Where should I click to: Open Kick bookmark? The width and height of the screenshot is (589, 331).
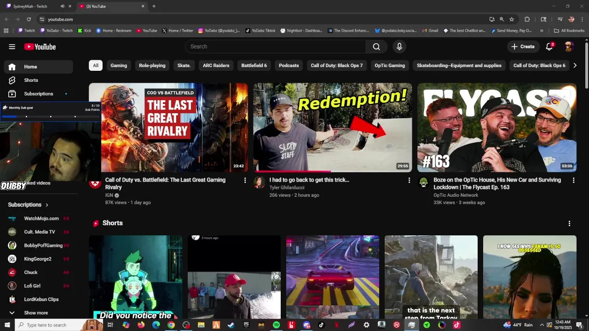pos(84,31)
